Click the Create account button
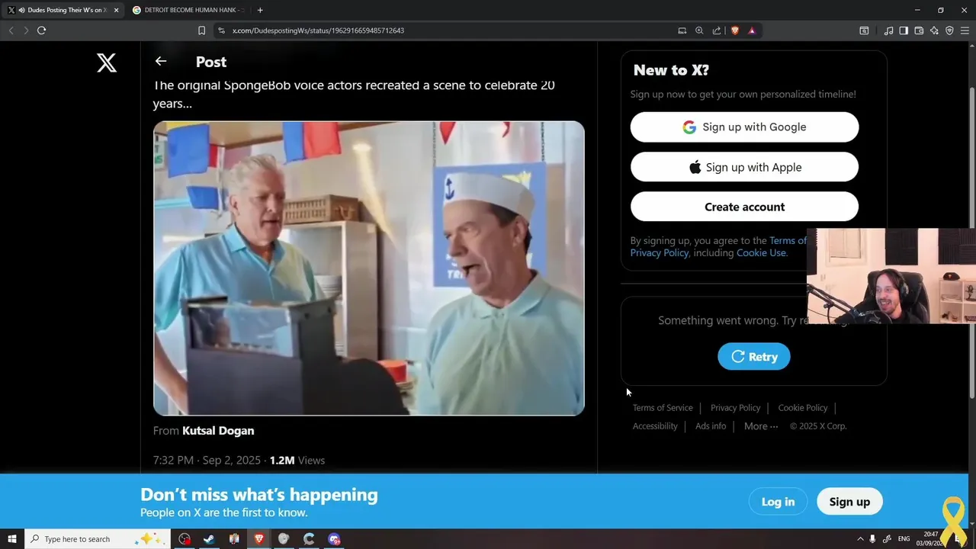This screenshot has width=976, height=549. pyautogui.click(x=744, y=207)
